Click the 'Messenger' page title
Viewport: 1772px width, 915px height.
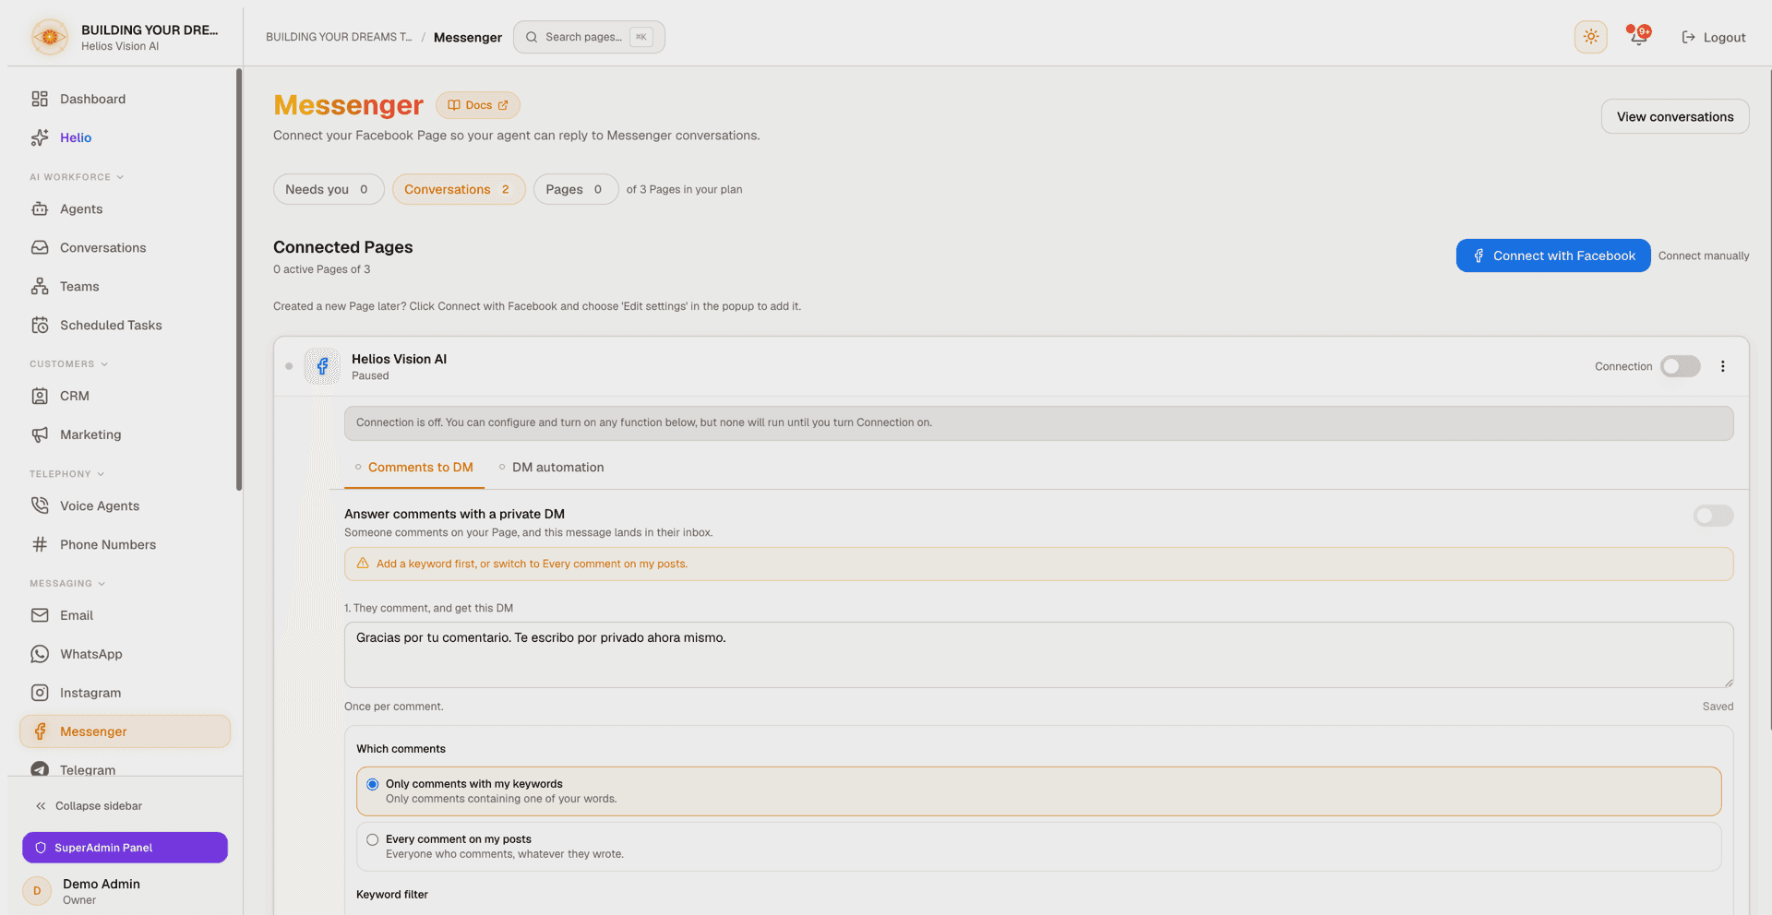(349, 105)
